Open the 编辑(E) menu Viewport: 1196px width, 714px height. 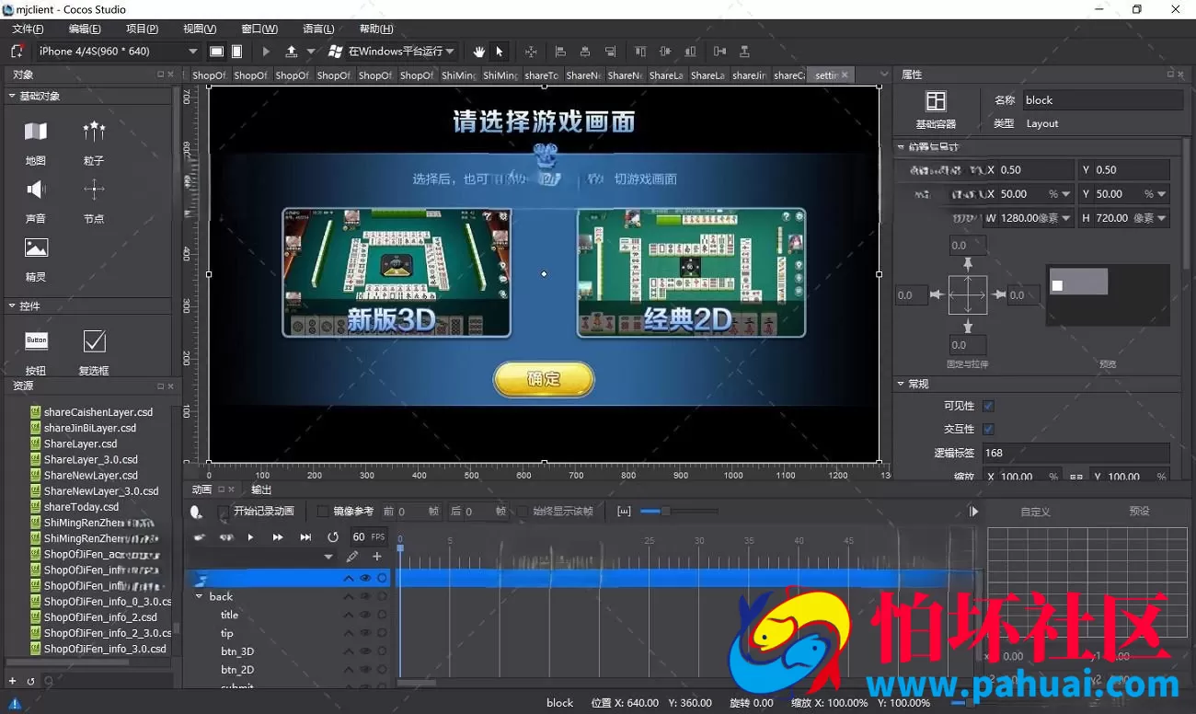85,29
